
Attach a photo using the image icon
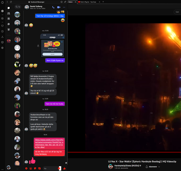point(31,168)
